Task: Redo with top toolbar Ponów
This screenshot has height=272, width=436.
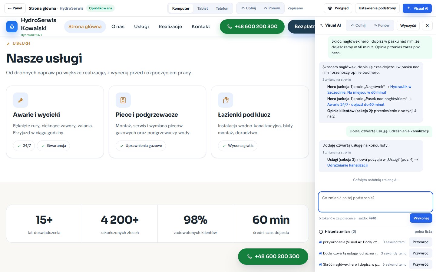Action: pos(272,8)
